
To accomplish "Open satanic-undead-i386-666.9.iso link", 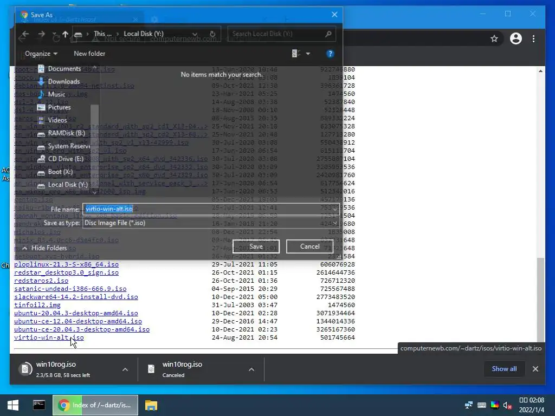I will 70,289.
